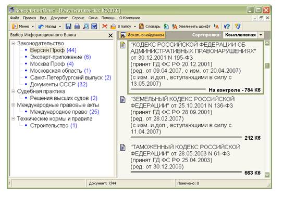Open the Меню button dropdown arrow
This screenshot has height=199, width=283.
coord(33,26)
